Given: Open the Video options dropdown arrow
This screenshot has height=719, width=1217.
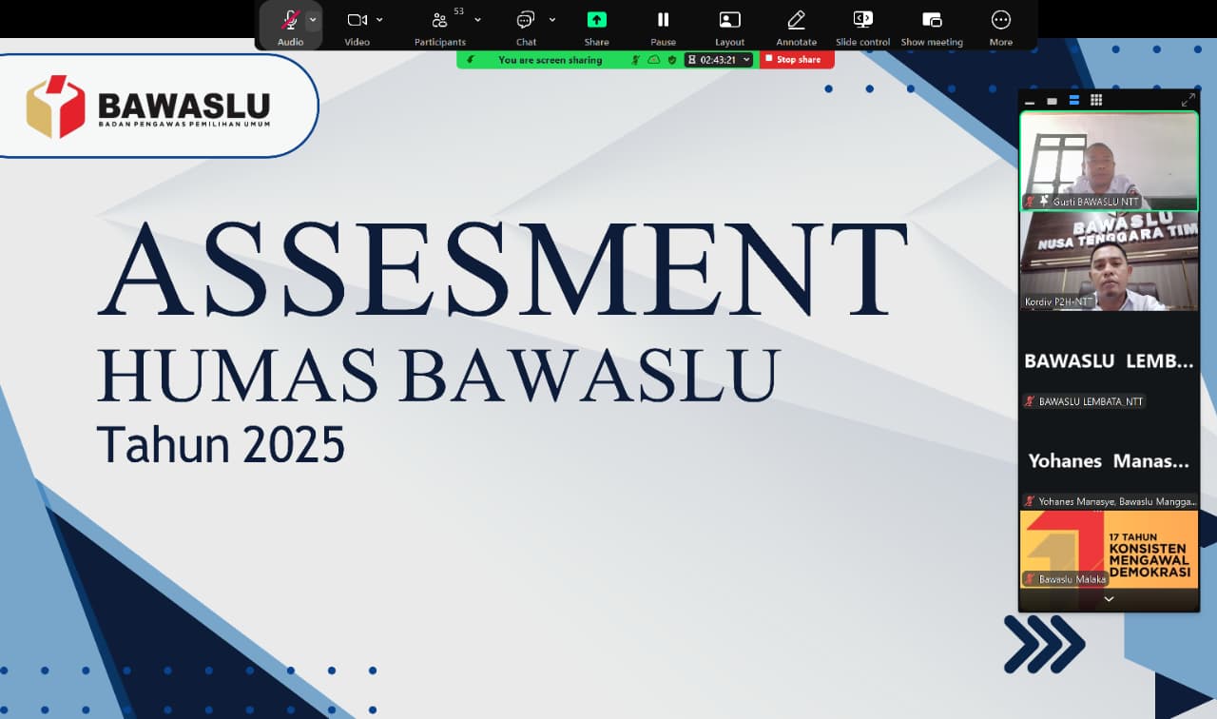Looking at the screenshot, I should click(x=379, y=20).
